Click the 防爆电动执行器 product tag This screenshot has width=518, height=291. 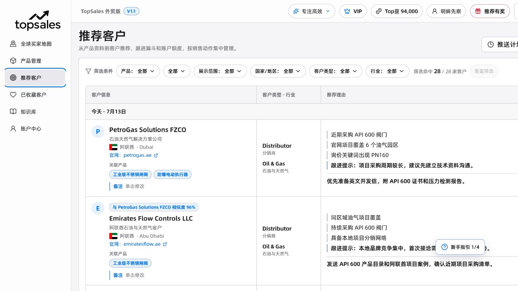[x=173, y=175]
